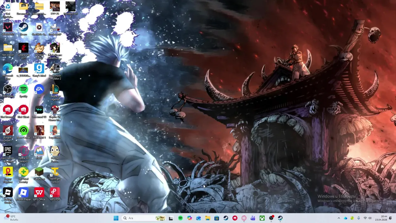This screenshot has height=223, width=396.
Task: Open the Xbox app from the taskbar
Action: coord(262,218)
